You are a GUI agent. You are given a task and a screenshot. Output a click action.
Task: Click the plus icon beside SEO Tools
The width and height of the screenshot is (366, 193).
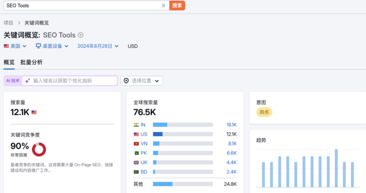pyautogui.click(x=81, y=35)
